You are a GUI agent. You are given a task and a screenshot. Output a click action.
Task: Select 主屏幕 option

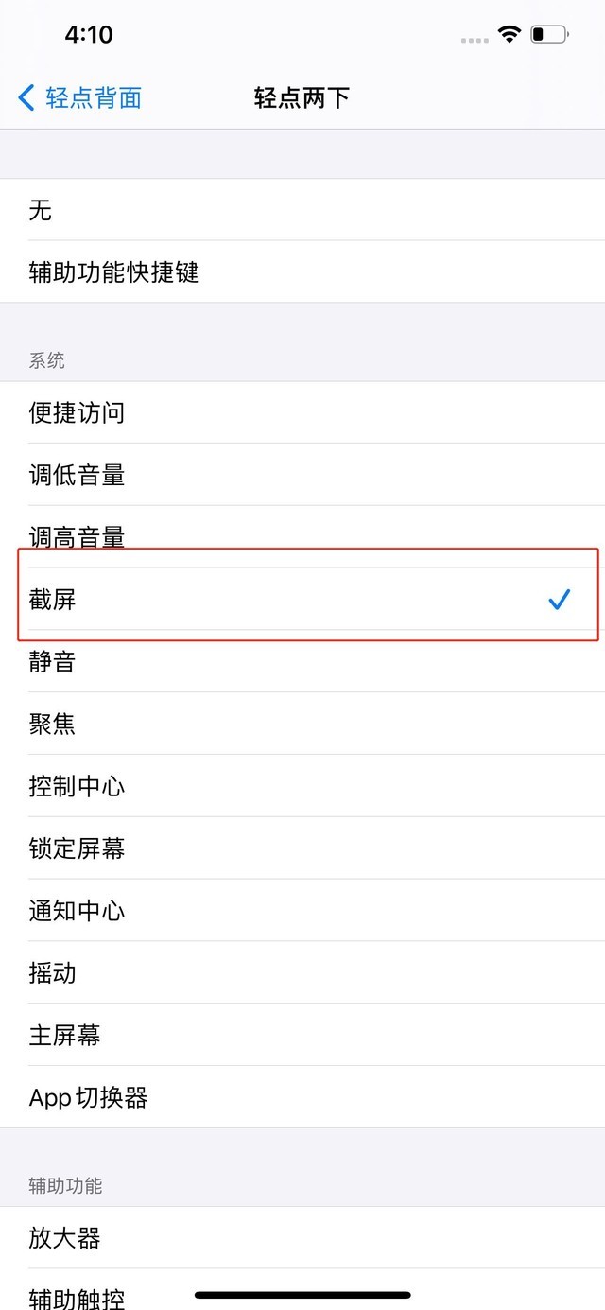pos(302,1036)
